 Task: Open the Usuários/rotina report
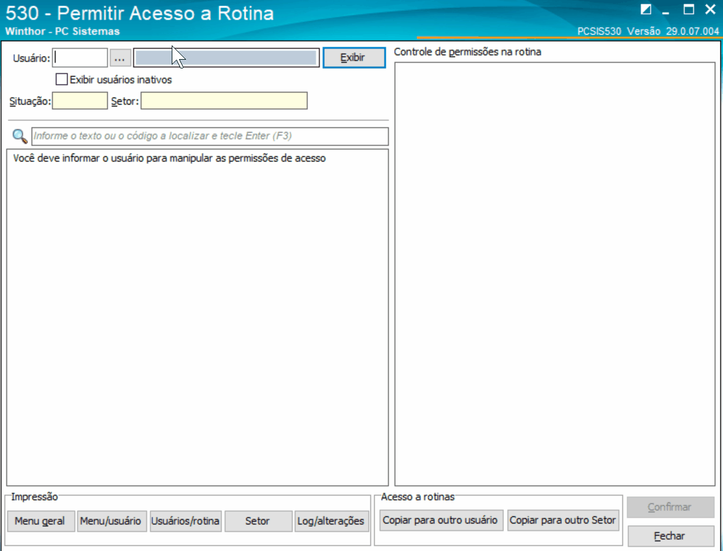click(185, 521)
